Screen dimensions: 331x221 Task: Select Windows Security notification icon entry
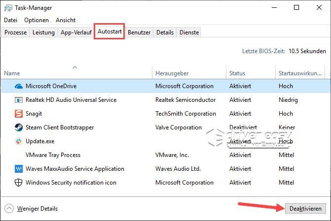point(71,183)
